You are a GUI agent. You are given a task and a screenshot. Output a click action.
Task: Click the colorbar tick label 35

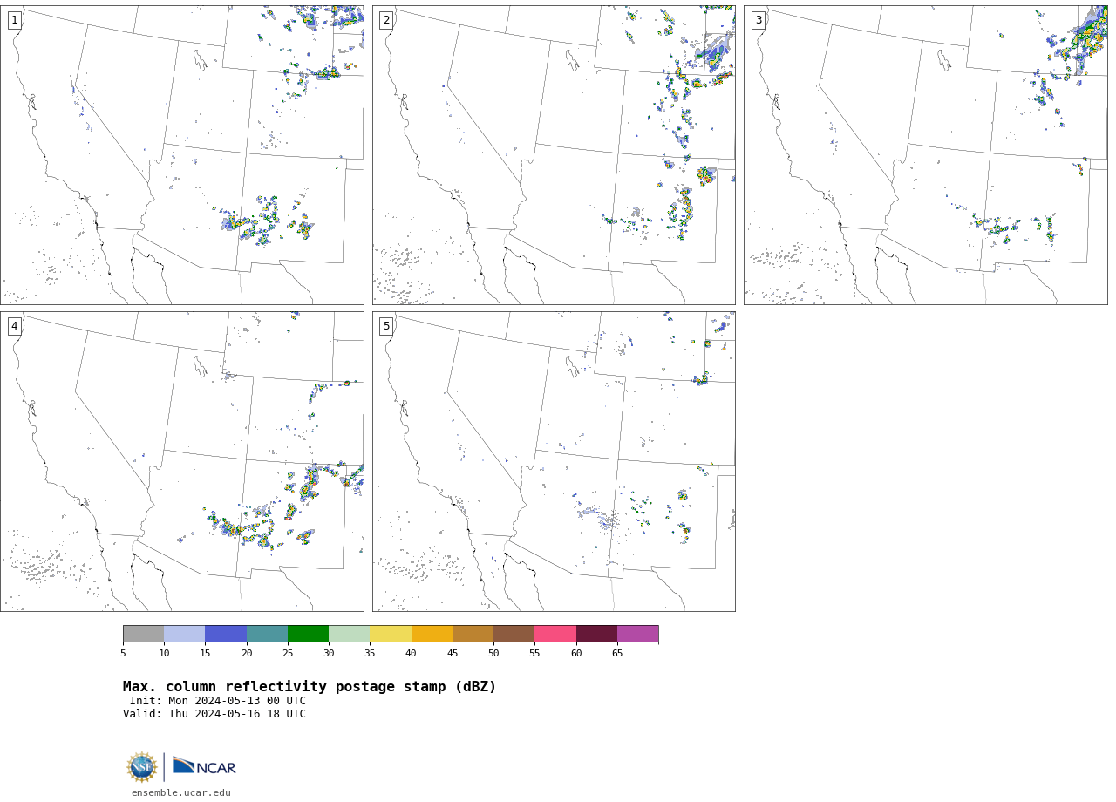[370, 654]
